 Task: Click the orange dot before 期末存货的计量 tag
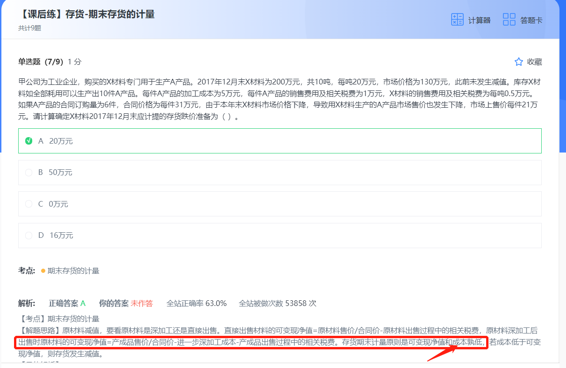pyautogui.click(x=43, y=271)
